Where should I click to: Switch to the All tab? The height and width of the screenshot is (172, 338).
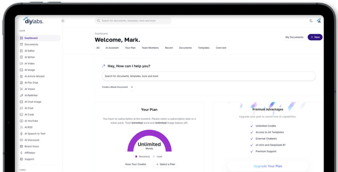(98, 48)
